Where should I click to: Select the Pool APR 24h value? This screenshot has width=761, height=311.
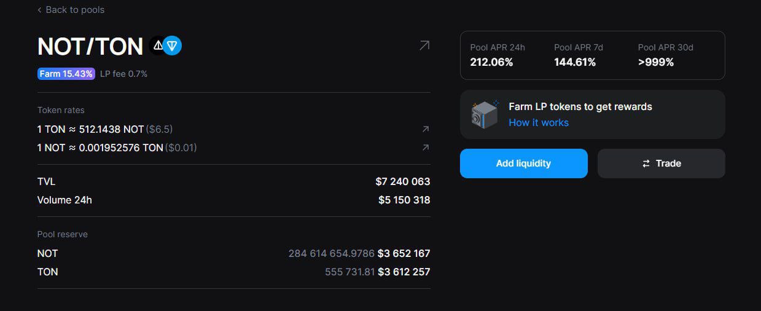point(491,62)
